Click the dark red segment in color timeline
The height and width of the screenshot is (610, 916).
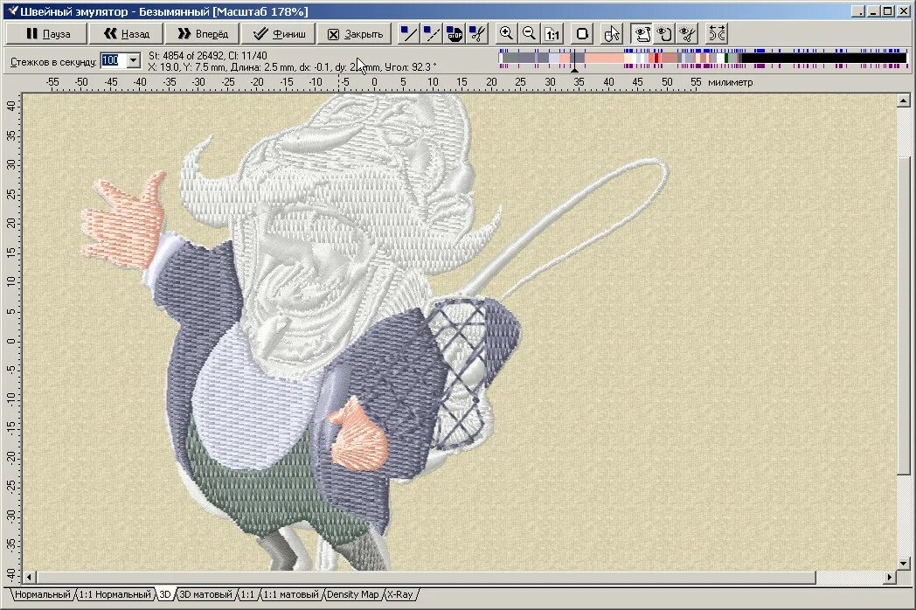[656, 59]
